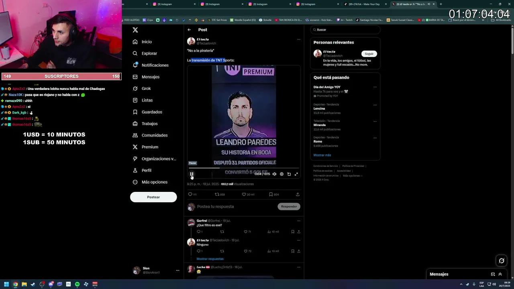
Task: Open Lucho's reply three-dot menu
Action: click(298, 267)
